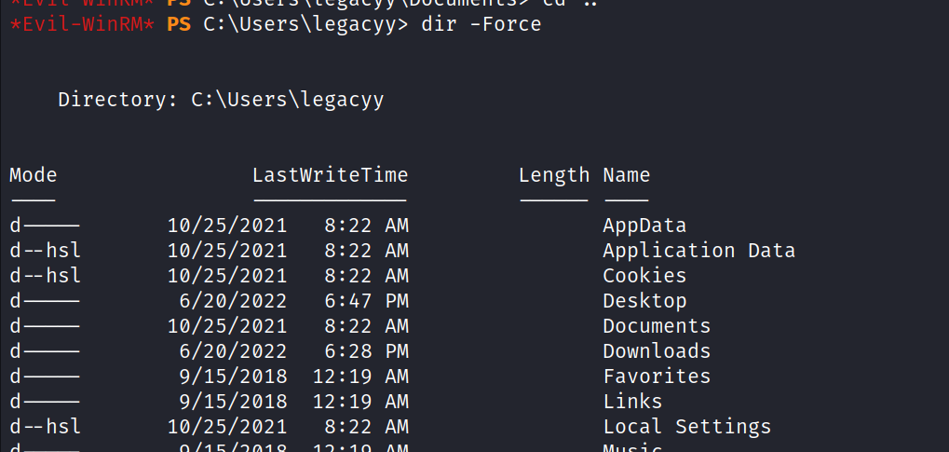Click the LastWriteTime column header
Image resolution: width=949 pixels, height=452 pixels.
tap(330, 175)
